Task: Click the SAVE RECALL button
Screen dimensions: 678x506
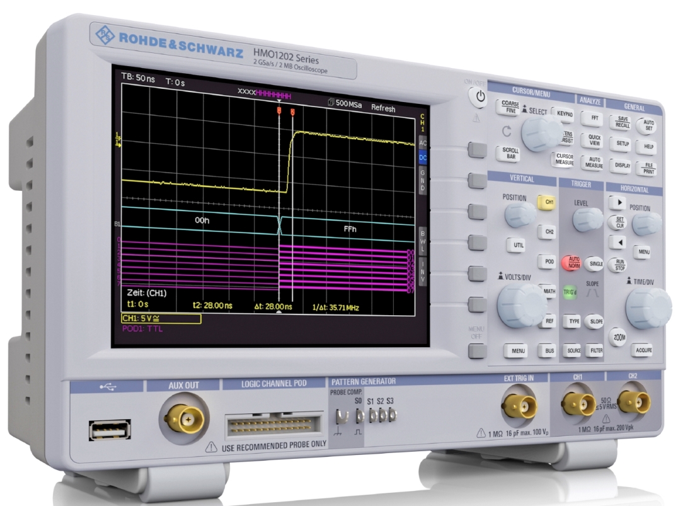Action: (x=622, y=122)
